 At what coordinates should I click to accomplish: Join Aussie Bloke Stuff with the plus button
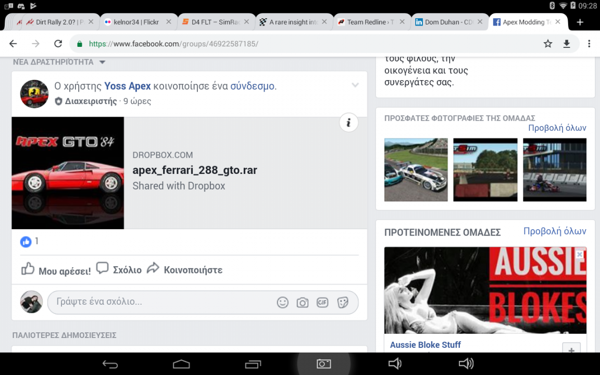tap(571, 350)
